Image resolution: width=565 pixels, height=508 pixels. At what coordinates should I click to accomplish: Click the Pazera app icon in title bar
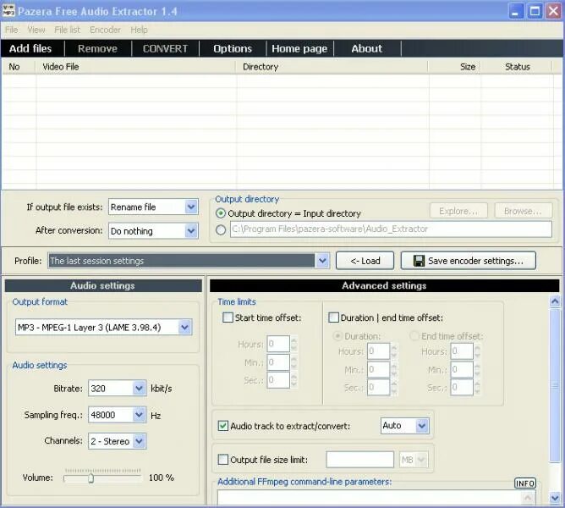tap(8, 10)
